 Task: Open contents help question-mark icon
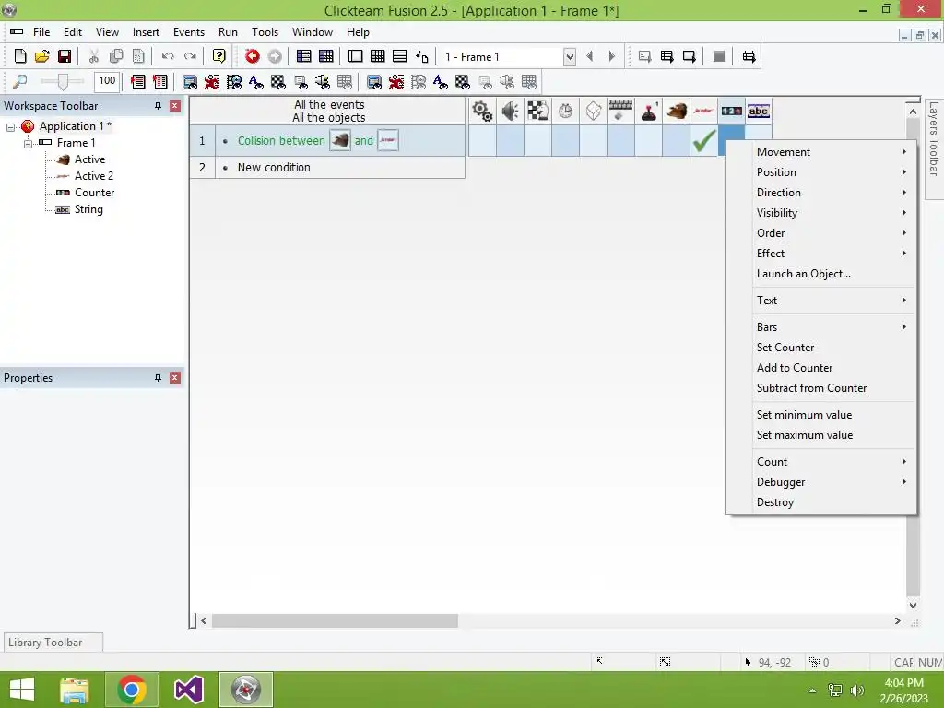point(219,56)
